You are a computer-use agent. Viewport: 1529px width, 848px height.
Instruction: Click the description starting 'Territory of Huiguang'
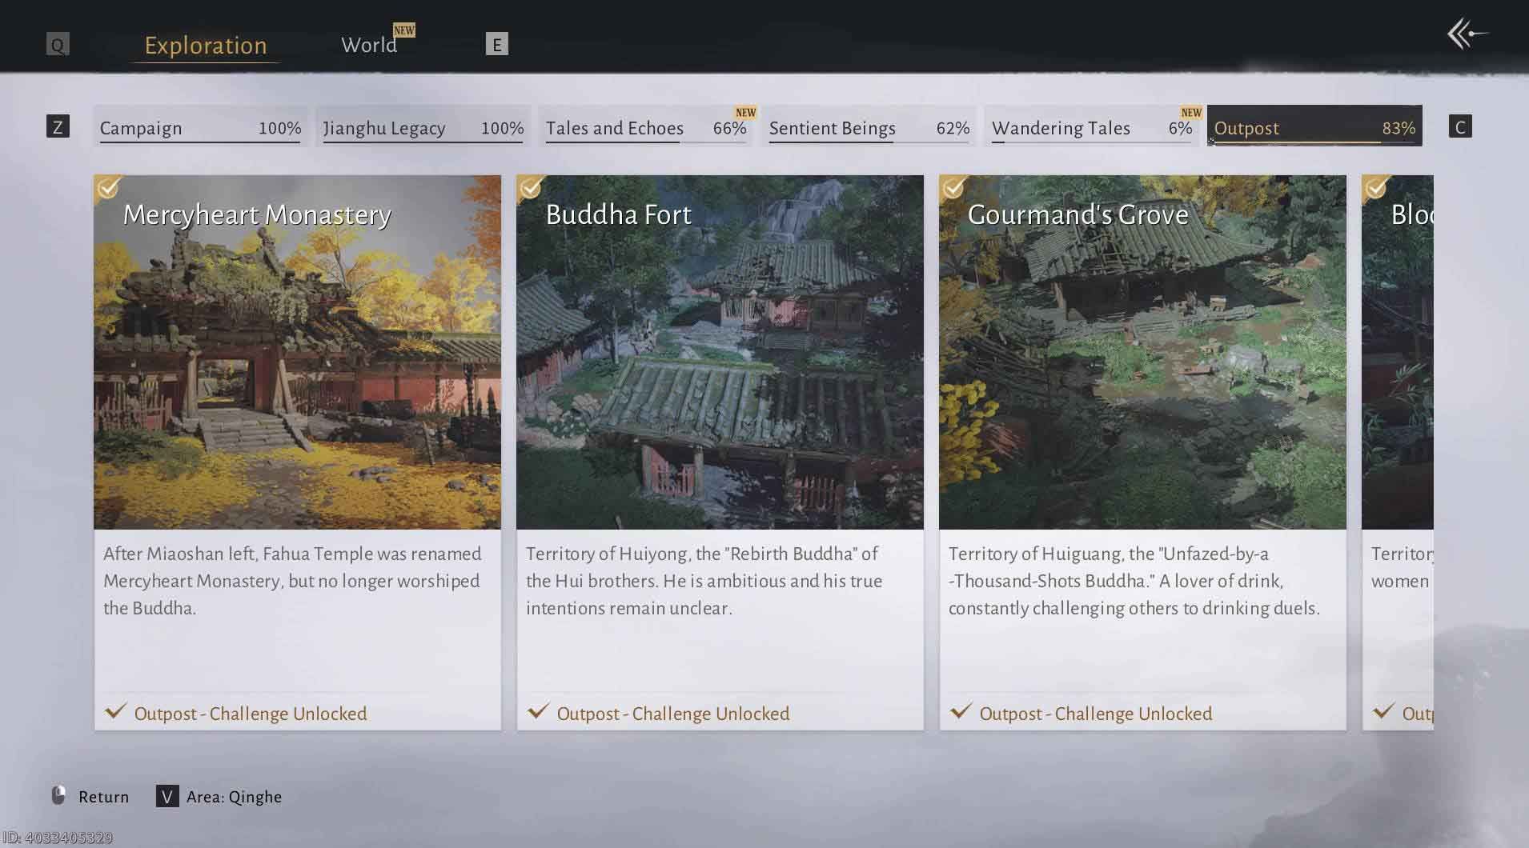[1134, 581]
